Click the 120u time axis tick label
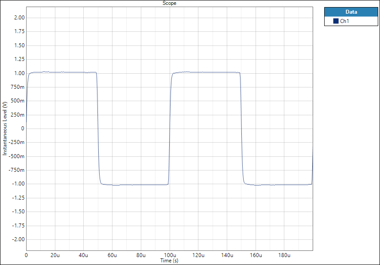This screenshot has height=265, width=380. (198, 255)
